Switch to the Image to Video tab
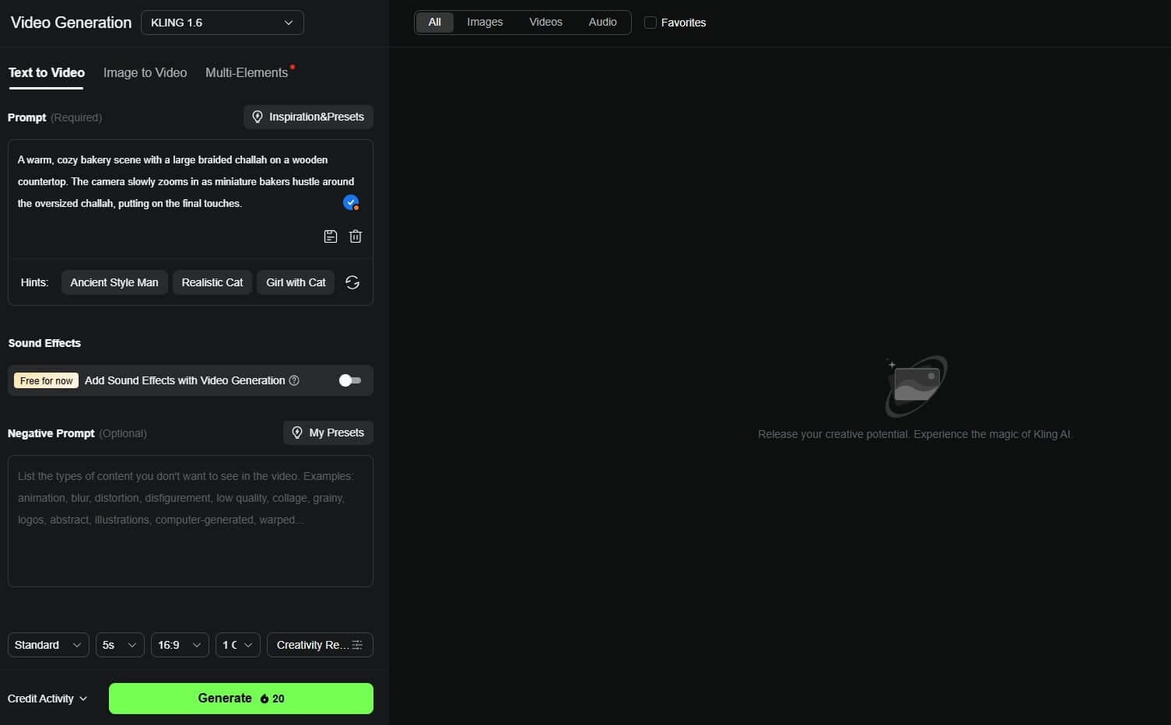 coord(145,72)
